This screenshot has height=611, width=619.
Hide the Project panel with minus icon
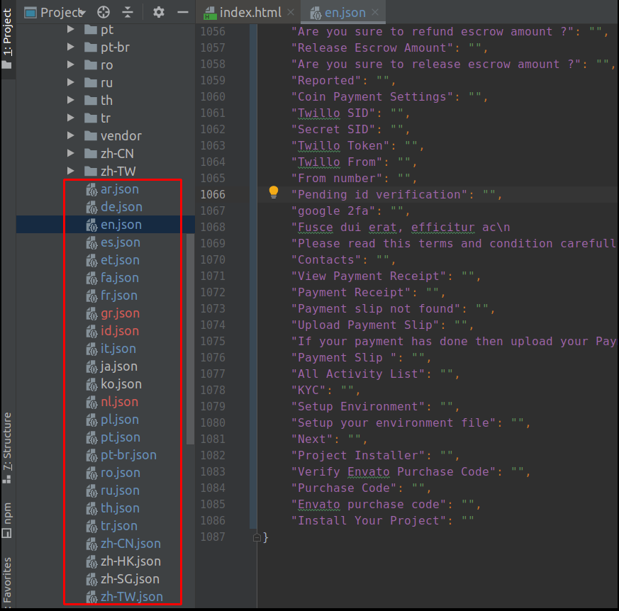(182, 12)
